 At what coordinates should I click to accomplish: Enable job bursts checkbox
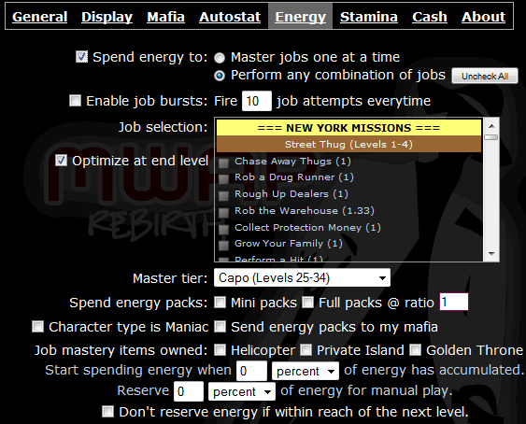click(x=75, y=100)
